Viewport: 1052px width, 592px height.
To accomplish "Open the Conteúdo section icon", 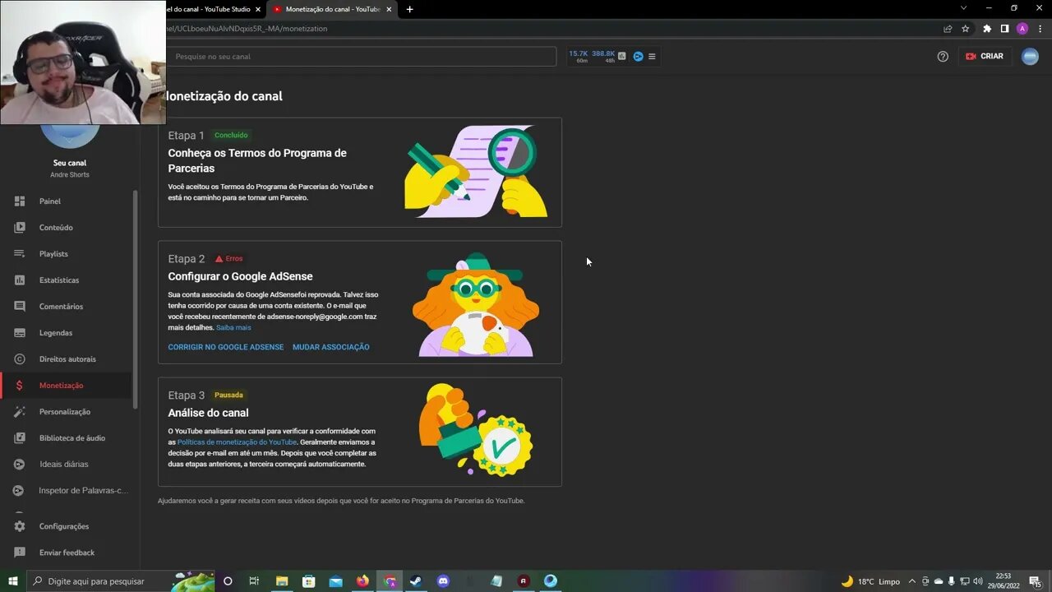I will 20,227.
